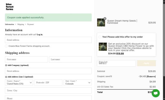Click the Total label in order summary
This screenshot has height=100, width=165.
(x=100, y=92)
